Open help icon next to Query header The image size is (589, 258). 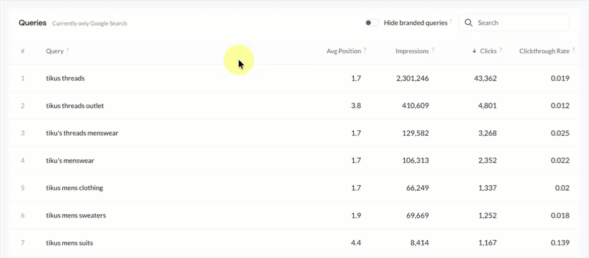(68, 50)
